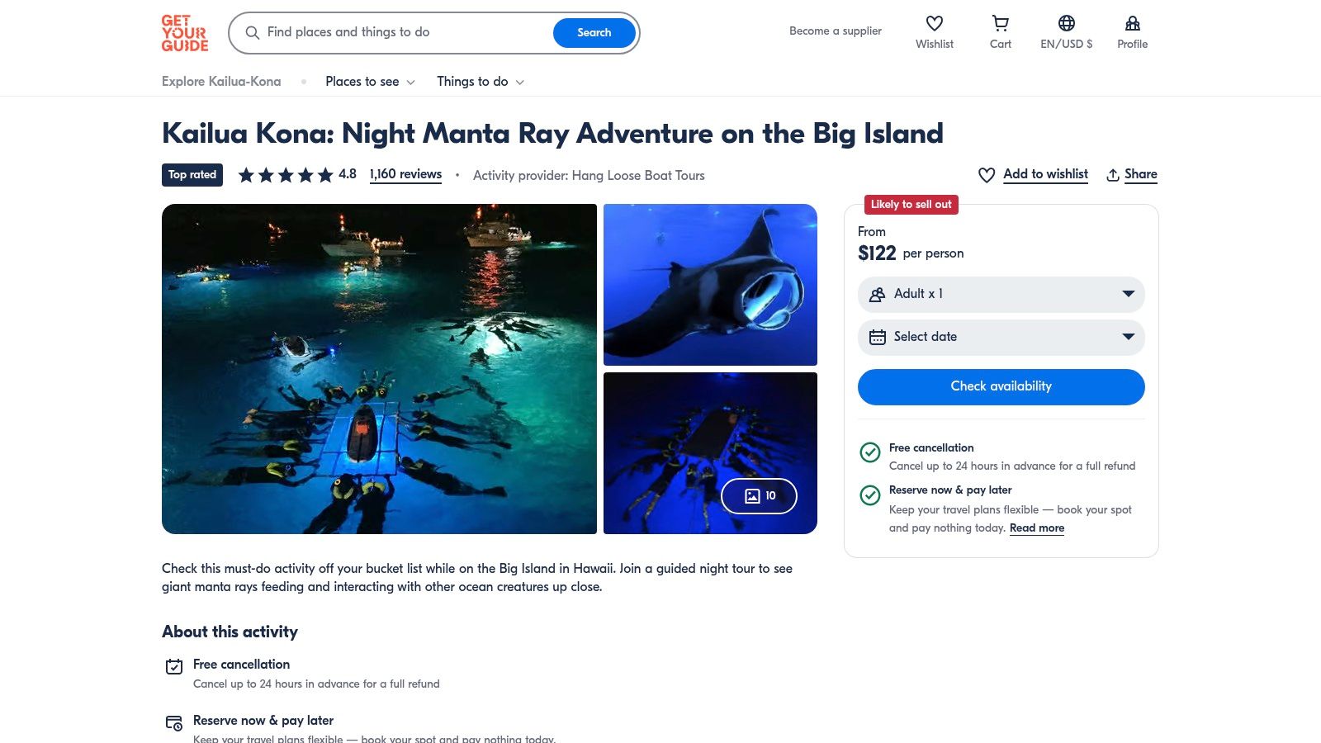
Task: Open the Profile icon
Action: (x=1132, y=23)
